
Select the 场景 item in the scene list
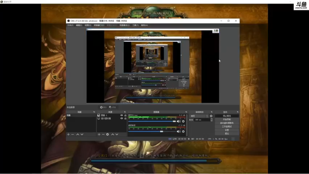[81, 115]
